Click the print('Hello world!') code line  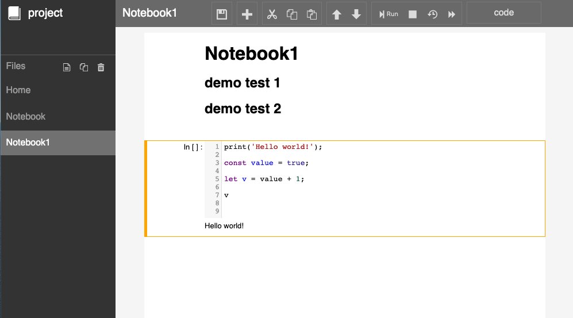click(x=273, y=147)
